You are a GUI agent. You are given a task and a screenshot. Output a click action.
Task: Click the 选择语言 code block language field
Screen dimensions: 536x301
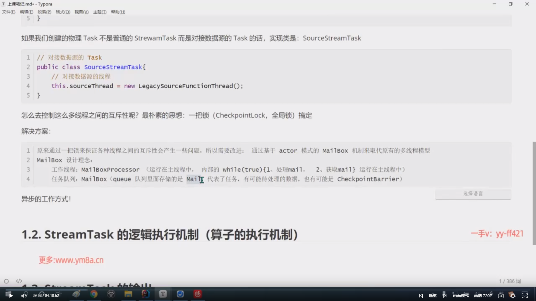point(473,194)
